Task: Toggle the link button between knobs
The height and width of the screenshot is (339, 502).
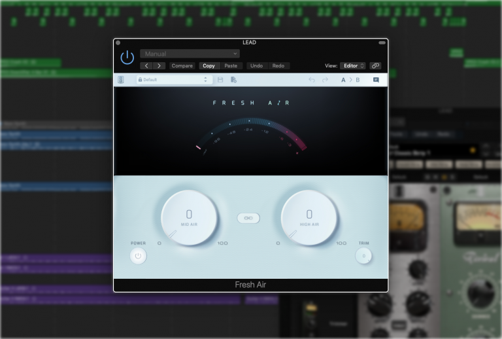Action: click(248, 218)
